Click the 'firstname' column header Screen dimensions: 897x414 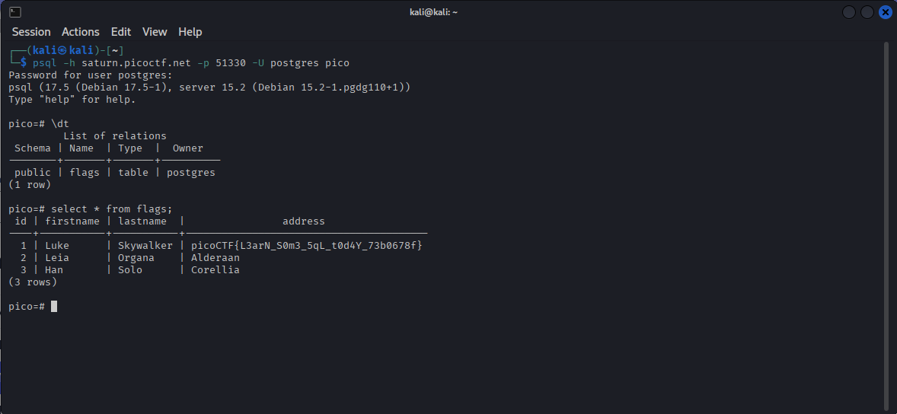tap(72, 221)
